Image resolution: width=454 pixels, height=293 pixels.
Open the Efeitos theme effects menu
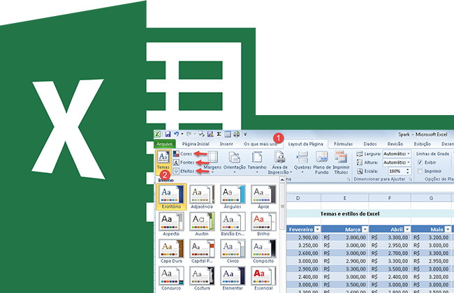click(184, 171)
